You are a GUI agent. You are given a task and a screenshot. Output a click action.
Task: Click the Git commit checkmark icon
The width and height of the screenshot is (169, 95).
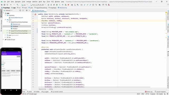pos(87,5)
